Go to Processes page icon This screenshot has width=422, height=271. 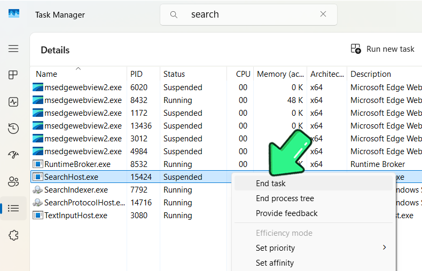coord(13,75)
